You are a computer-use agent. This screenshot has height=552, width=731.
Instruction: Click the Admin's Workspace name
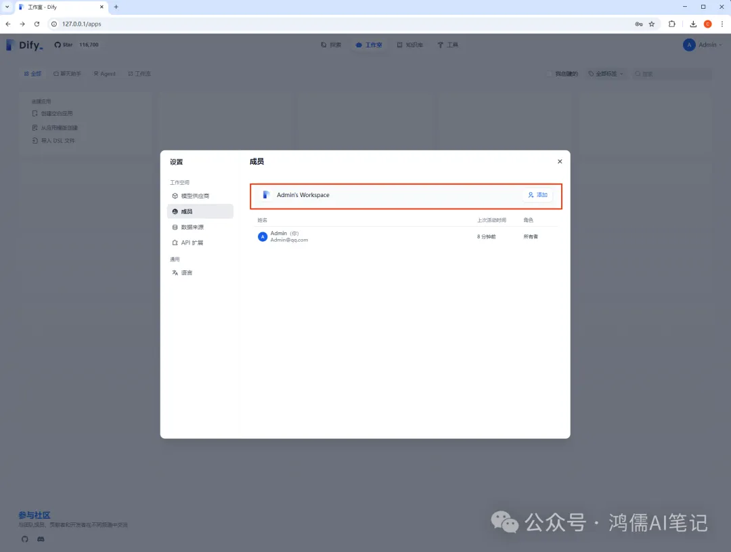pos(303,195)
